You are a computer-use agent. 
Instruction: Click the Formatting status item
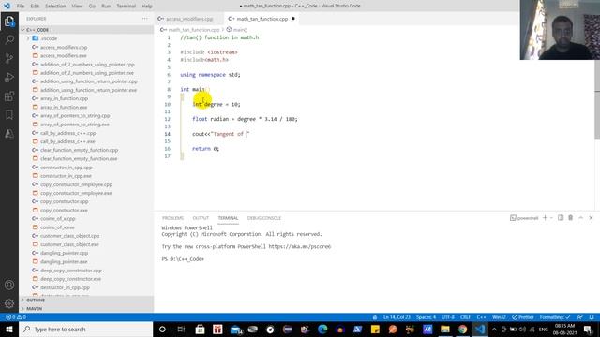point(555,317)
